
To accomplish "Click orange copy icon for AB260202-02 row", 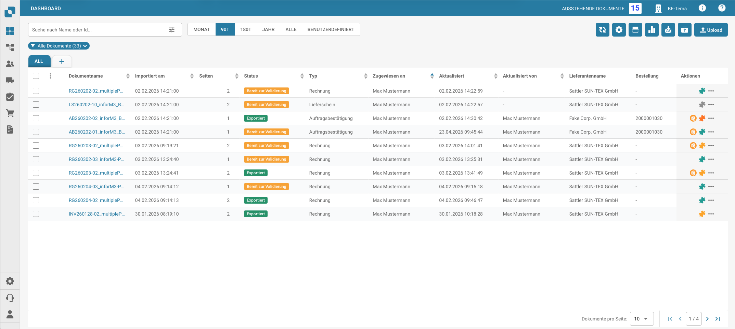I will tap(693, 118).
